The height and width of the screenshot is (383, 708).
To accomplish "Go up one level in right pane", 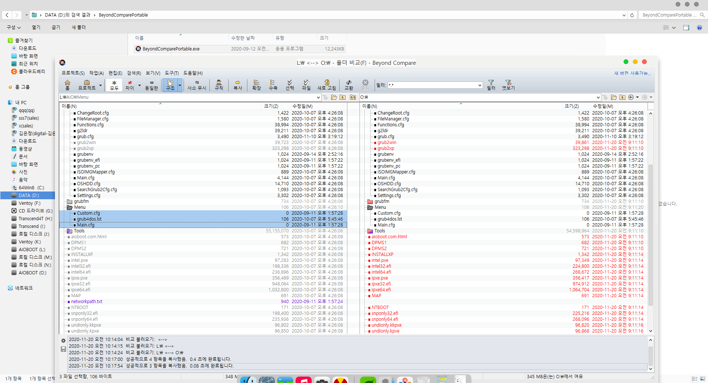I will pyautogui.click(x=622, y=97).
